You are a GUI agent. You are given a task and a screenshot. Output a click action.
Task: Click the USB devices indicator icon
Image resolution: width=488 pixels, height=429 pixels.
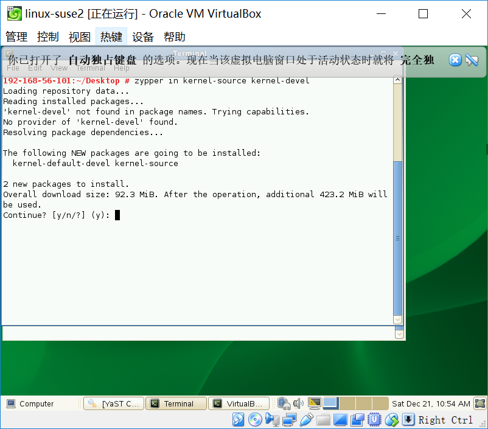tap(307, 420)
